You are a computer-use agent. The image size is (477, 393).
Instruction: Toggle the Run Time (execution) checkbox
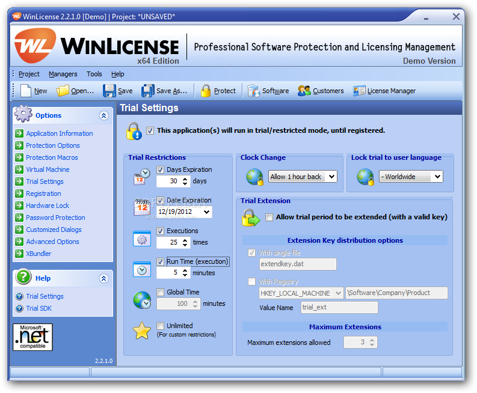pyautogui.click(x=161, y=261)
